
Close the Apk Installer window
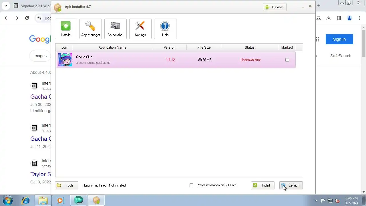click(x=310, y=6)
